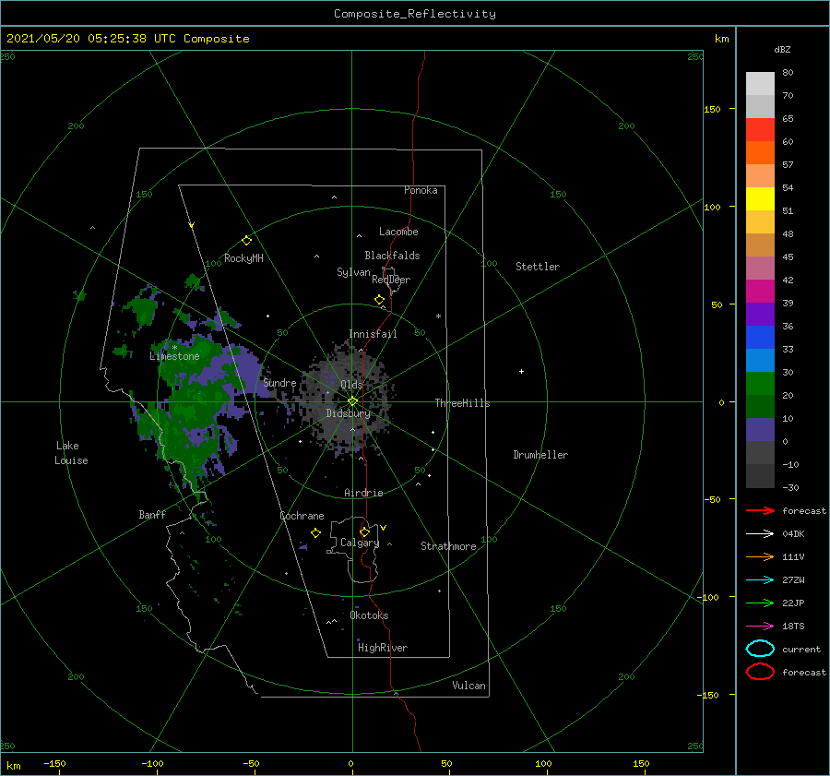This screenshot has height=776, width=830.
Task: Click the Banff town label
Action: point(152,515)
